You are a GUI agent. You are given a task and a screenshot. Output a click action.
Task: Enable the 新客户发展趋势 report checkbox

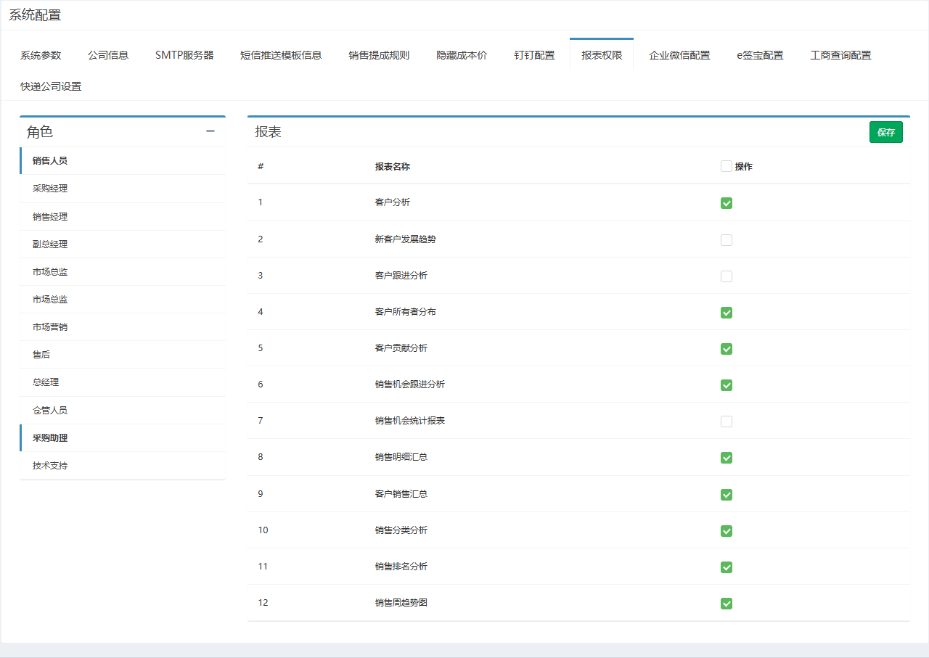tap(727, 239)
